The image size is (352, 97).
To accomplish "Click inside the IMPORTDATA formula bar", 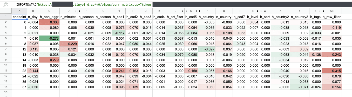I will [182, 4].
